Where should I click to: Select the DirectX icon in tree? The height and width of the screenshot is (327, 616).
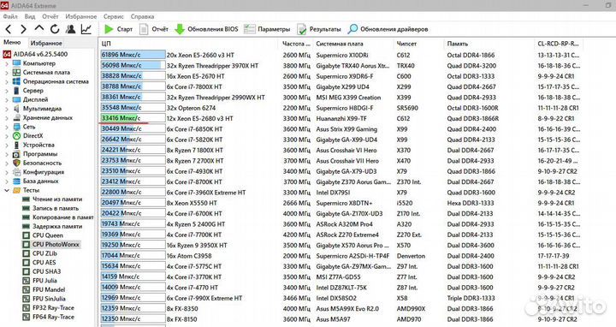point(16,135)
